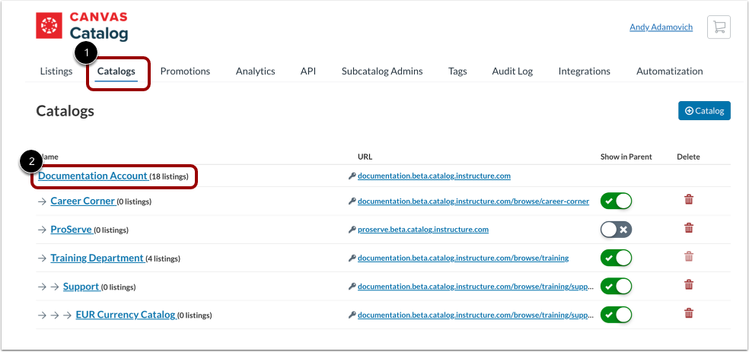Click the '(4 listings)' text
The width and height of the screenshot is (749, 352).
click(x=163, y=259)
